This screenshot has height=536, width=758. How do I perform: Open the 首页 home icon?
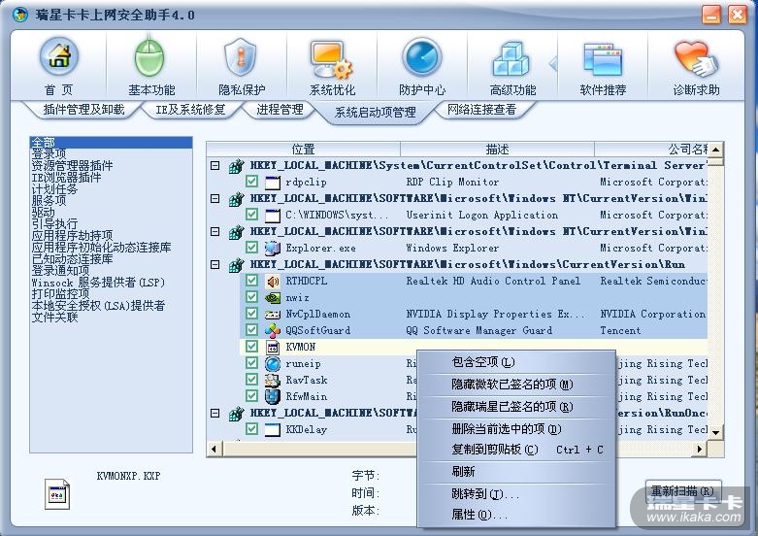point(58,57)
